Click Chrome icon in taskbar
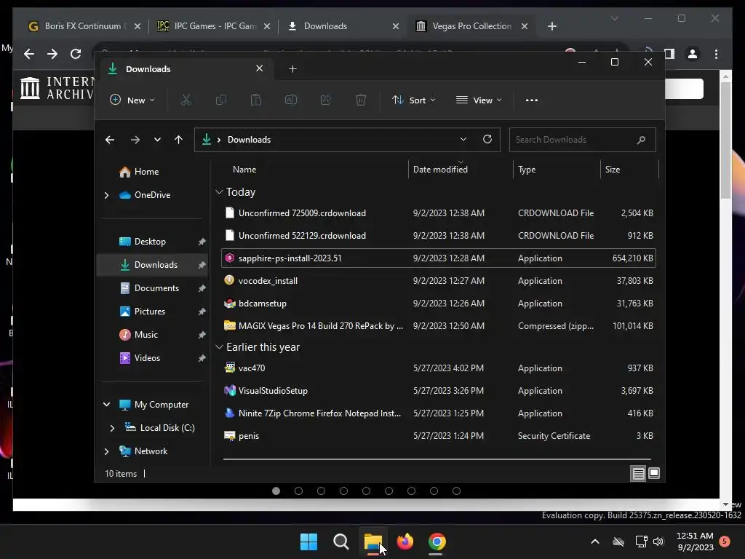The image size is (745, 559). (437, 542)
